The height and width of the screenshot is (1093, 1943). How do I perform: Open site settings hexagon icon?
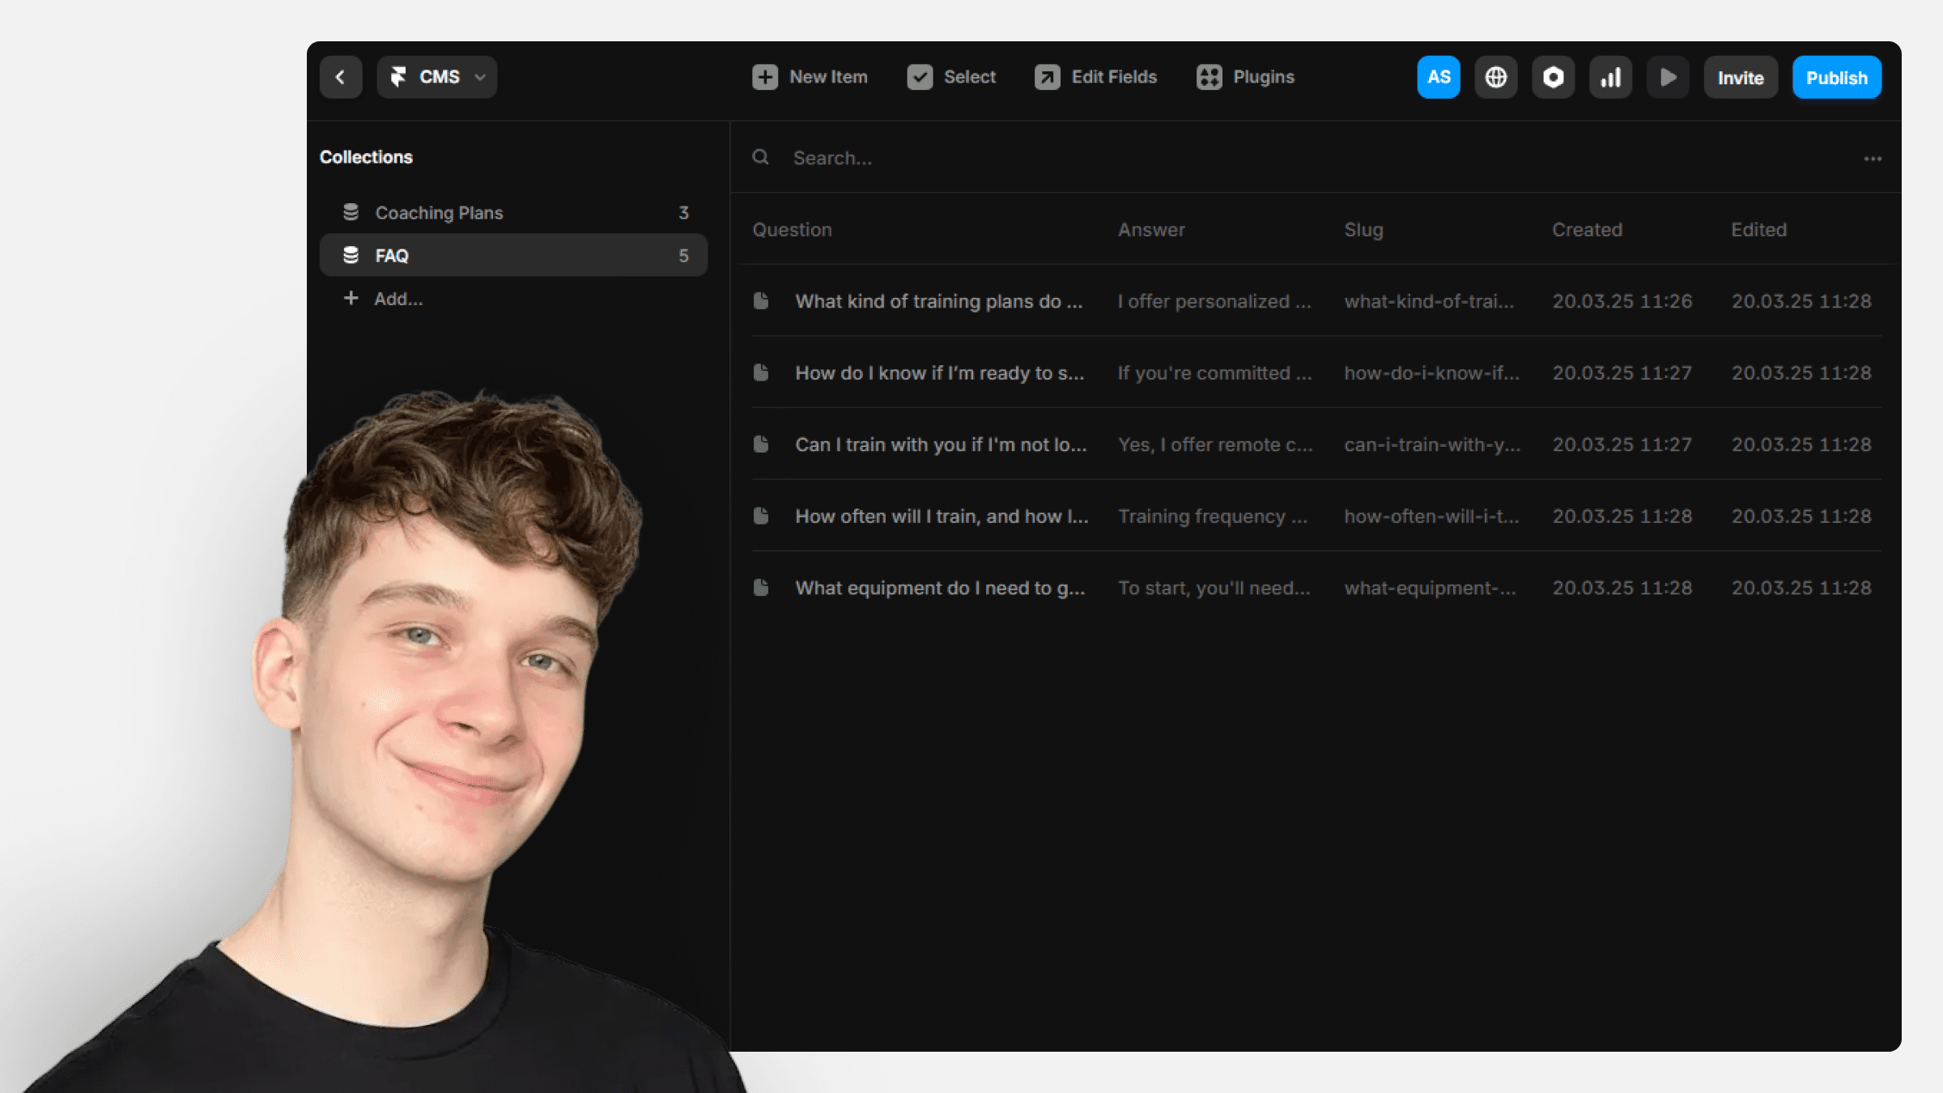1553,78
